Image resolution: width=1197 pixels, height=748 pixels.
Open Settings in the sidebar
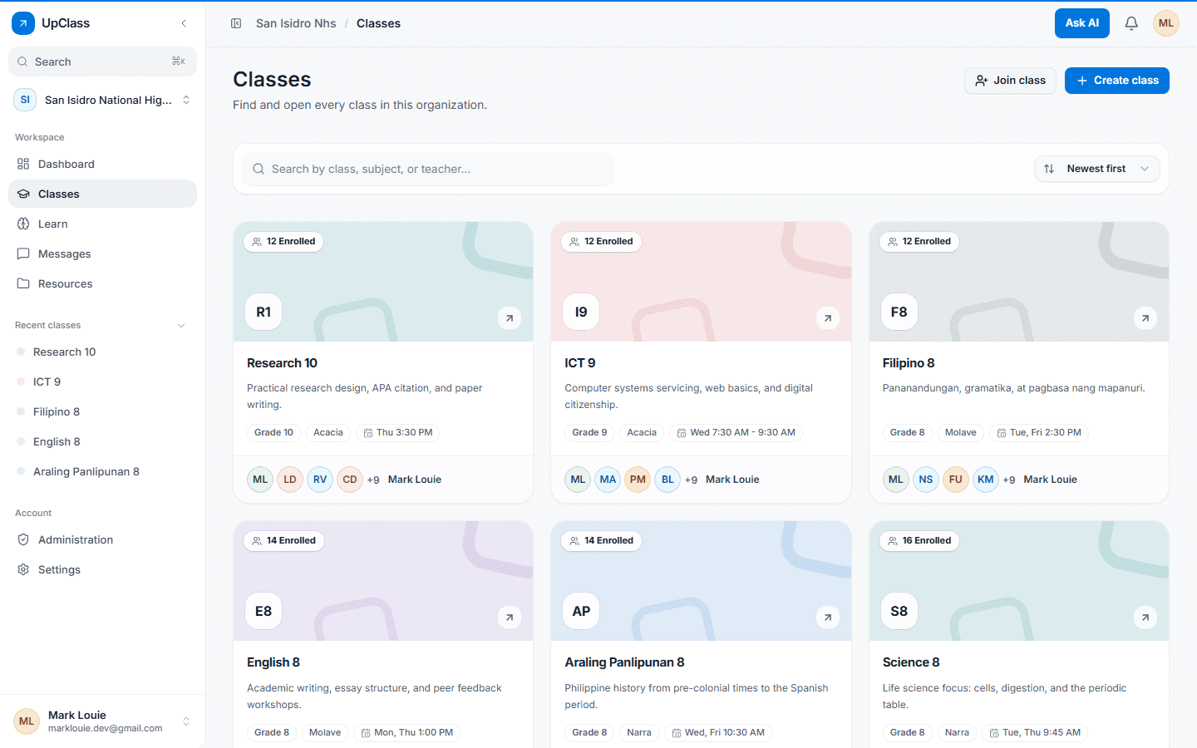tap(103, 569)
